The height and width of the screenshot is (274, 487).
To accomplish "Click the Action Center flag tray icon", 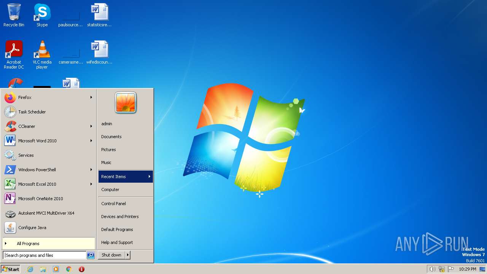I will [451, 269].
